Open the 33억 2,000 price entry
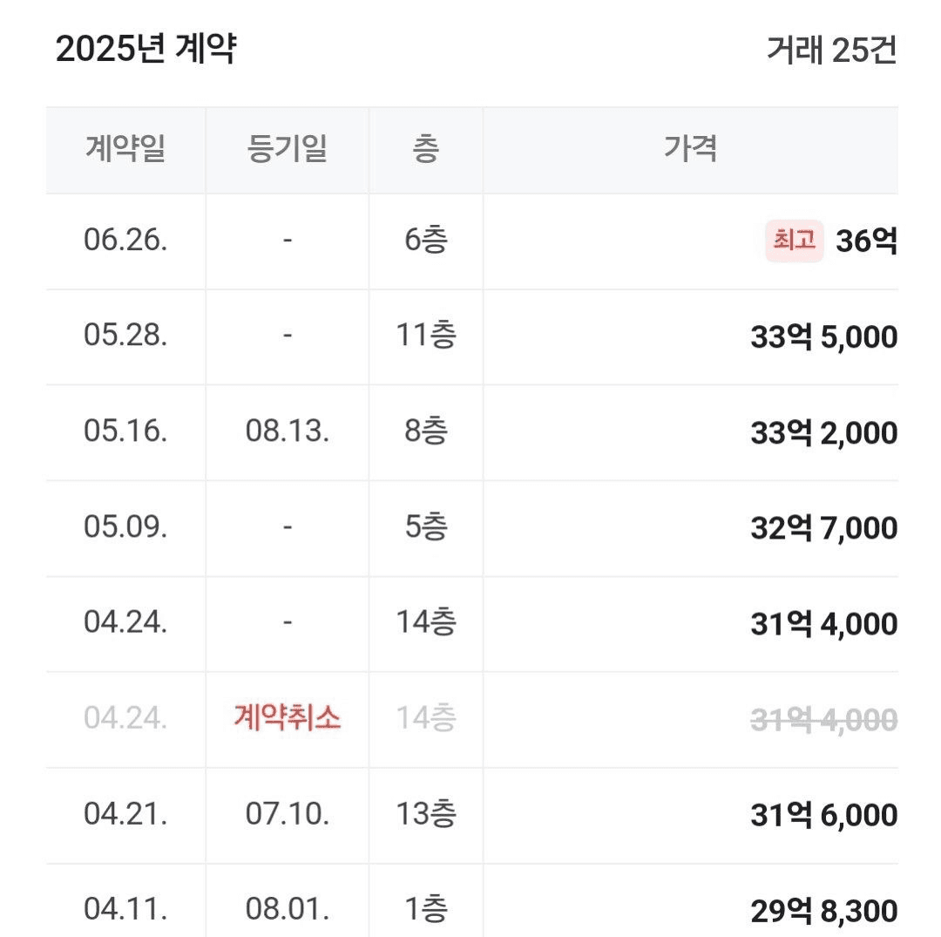 point(824,432)
